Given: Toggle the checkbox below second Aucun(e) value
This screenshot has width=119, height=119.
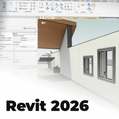Looking at the screenshot, I should 14,64.
